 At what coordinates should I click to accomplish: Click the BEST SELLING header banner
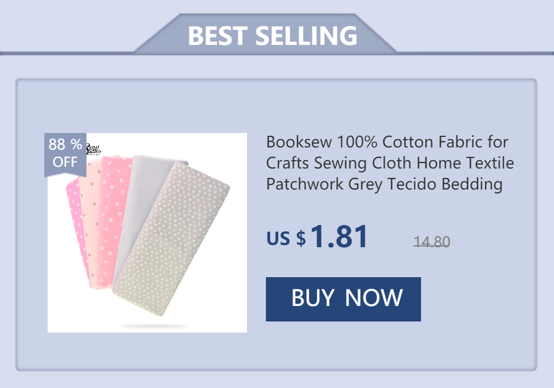coord(272,36)
